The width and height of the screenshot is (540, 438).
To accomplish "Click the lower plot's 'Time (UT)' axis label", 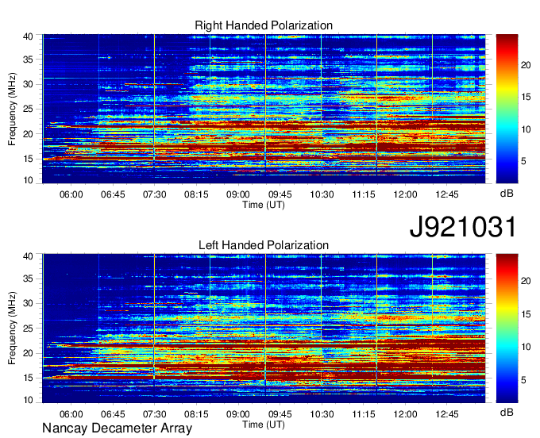I will 264,425.
